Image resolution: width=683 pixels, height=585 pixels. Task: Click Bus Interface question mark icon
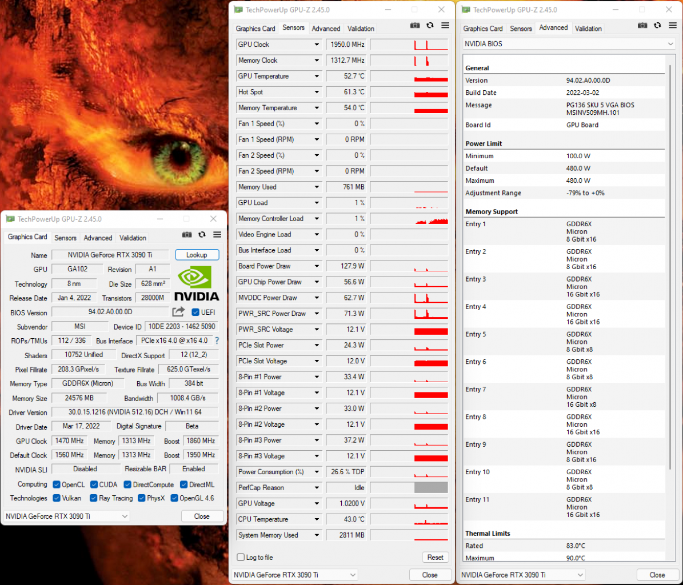coord(217,341)
